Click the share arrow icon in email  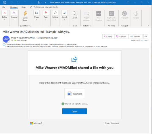tap(74, 59)
